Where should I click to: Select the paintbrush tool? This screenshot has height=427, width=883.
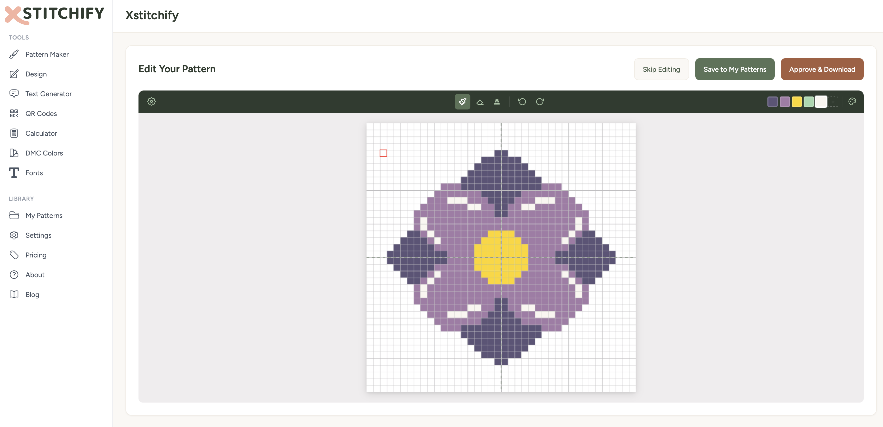462,101
